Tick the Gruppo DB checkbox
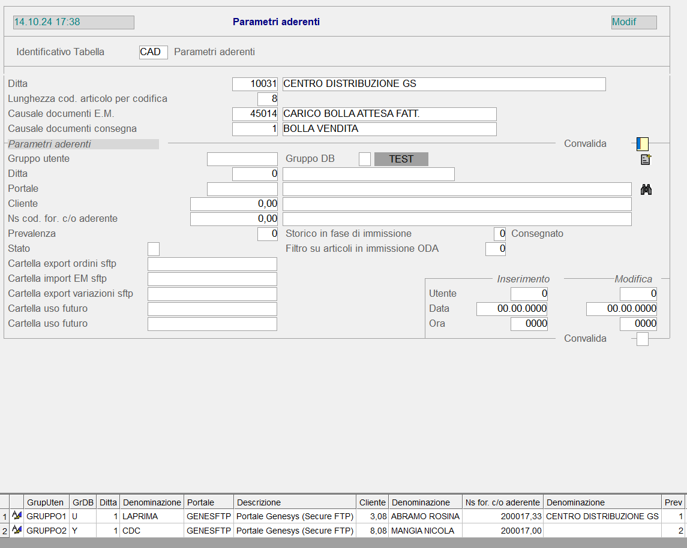This screenshot has height=548, width=687. pos(364,159)
